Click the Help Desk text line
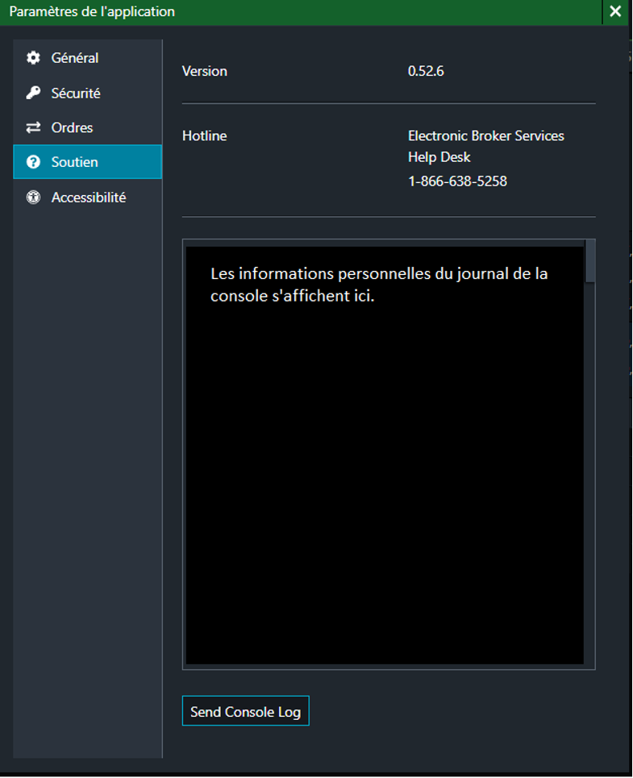The width and height of the screenshot is (633, 778). [x=439, y=157]
